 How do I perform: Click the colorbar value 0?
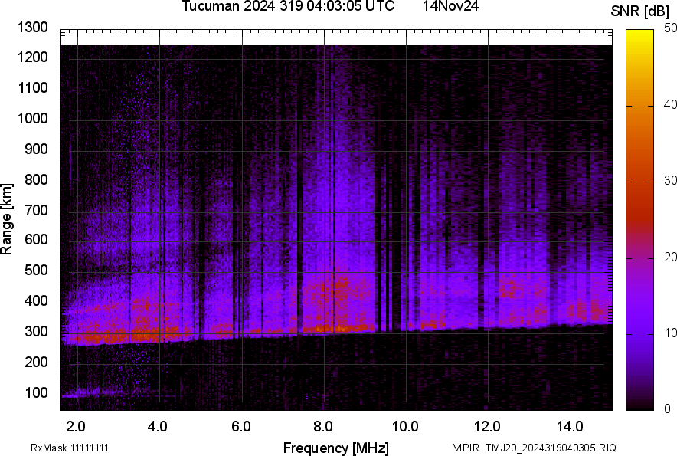click(x=668, y=408)
